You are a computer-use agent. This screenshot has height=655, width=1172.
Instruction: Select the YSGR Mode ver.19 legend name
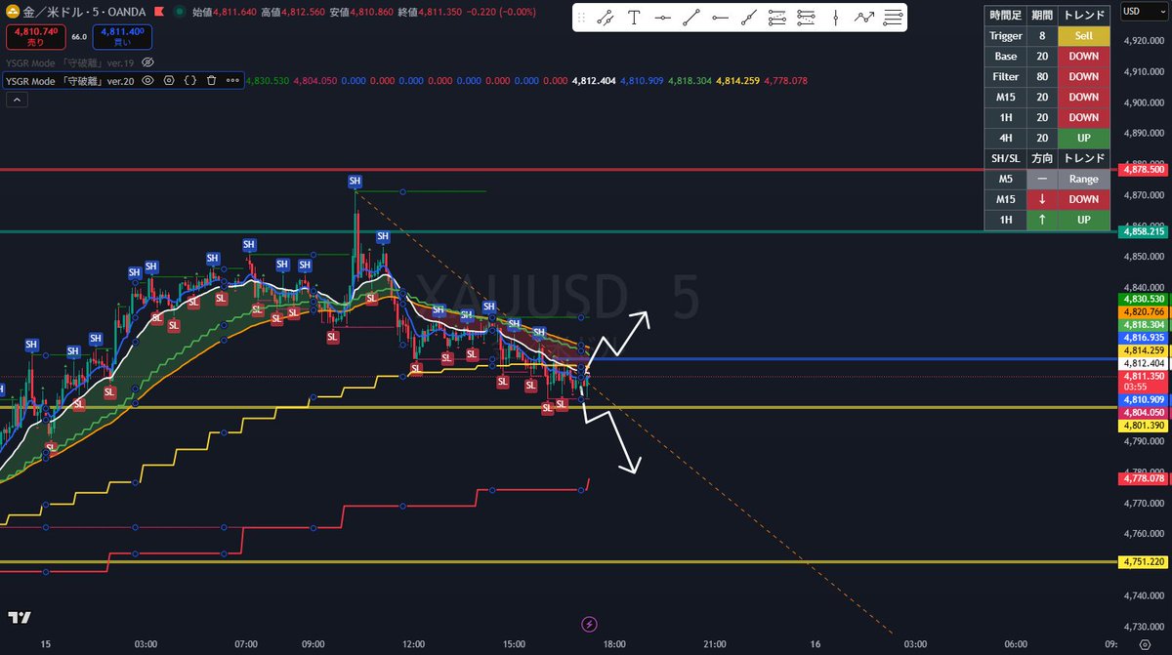click(x=69, y=61)
